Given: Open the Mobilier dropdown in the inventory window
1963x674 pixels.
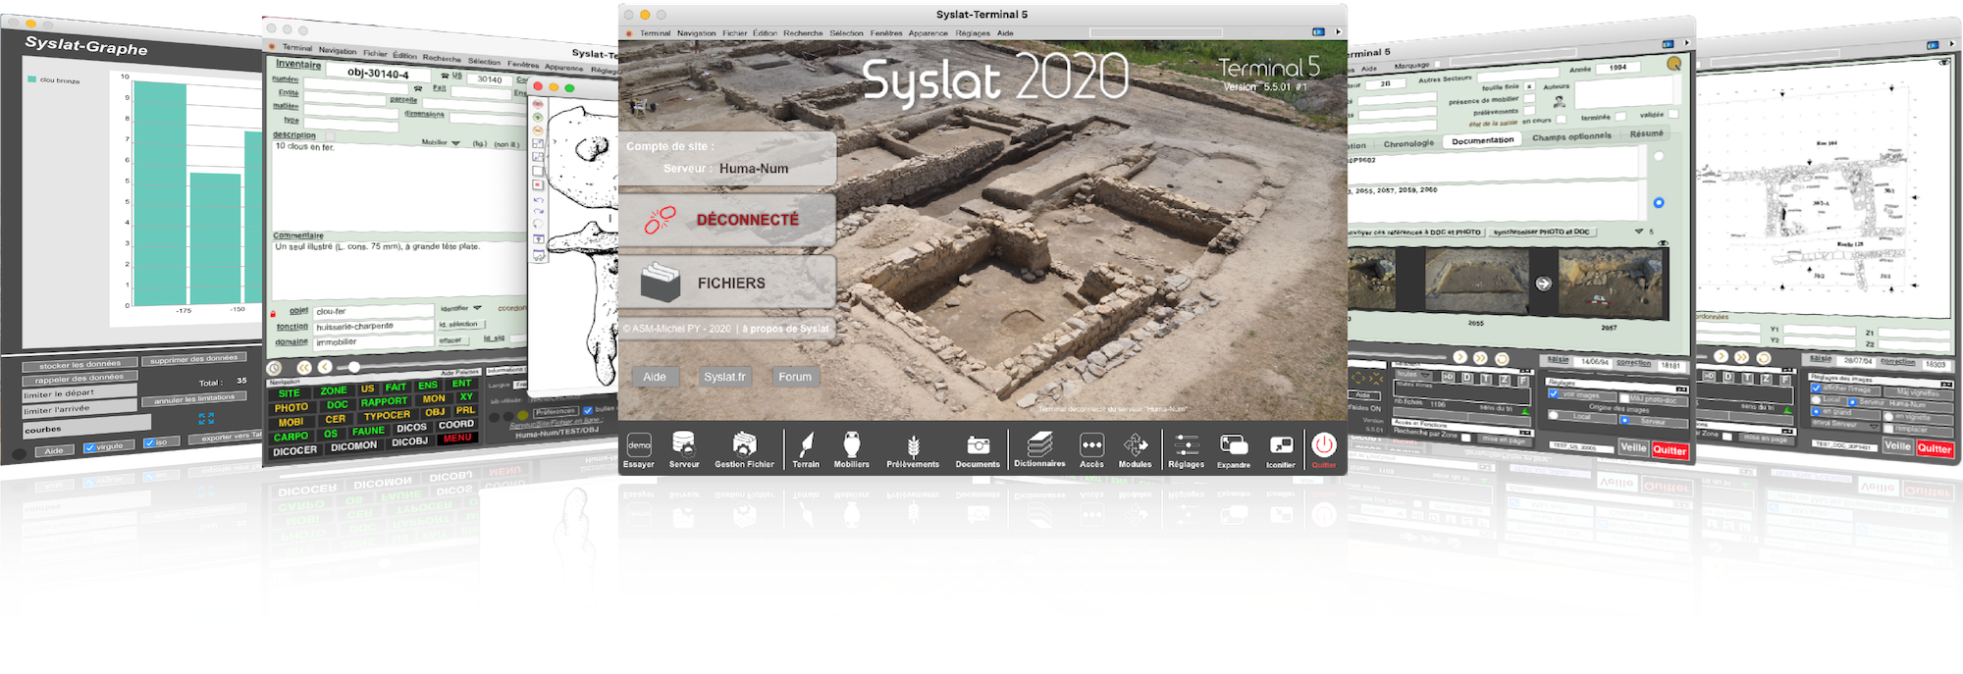Looking at the screenshot, I should point(455,143).
